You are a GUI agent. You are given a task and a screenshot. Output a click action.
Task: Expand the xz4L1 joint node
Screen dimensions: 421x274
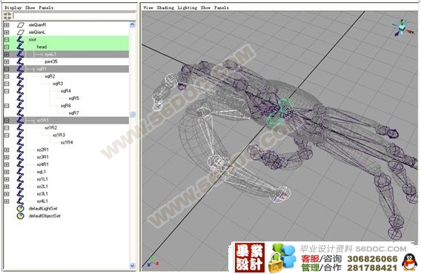tap(7, 201)
